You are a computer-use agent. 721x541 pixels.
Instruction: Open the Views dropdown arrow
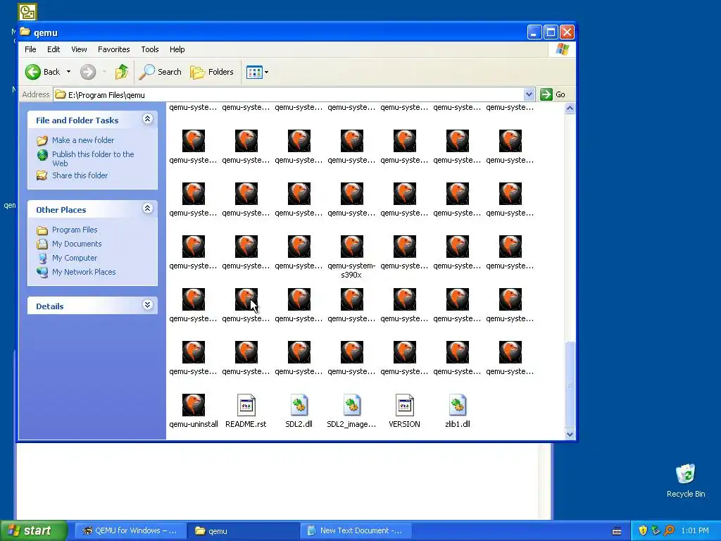[x=266, y=72]
